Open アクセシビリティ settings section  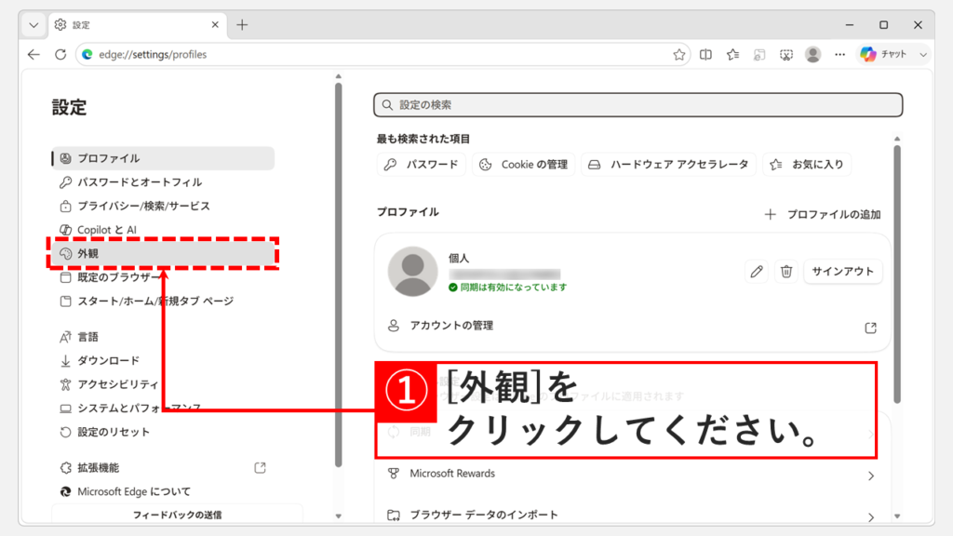[x=163, y=384]
